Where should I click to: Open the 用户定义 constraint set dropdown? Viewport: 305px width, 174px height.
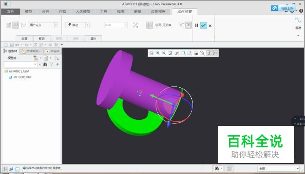click(56, 25)
